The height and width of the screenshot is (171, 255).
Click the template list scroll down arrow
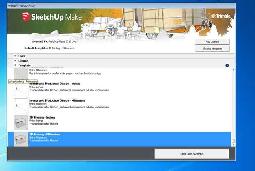coord(233,145)
